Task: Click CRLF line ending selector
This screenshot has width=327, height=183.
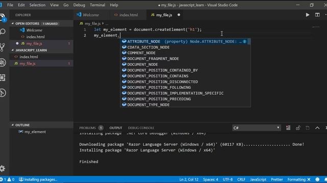Action: click(241, 179)
